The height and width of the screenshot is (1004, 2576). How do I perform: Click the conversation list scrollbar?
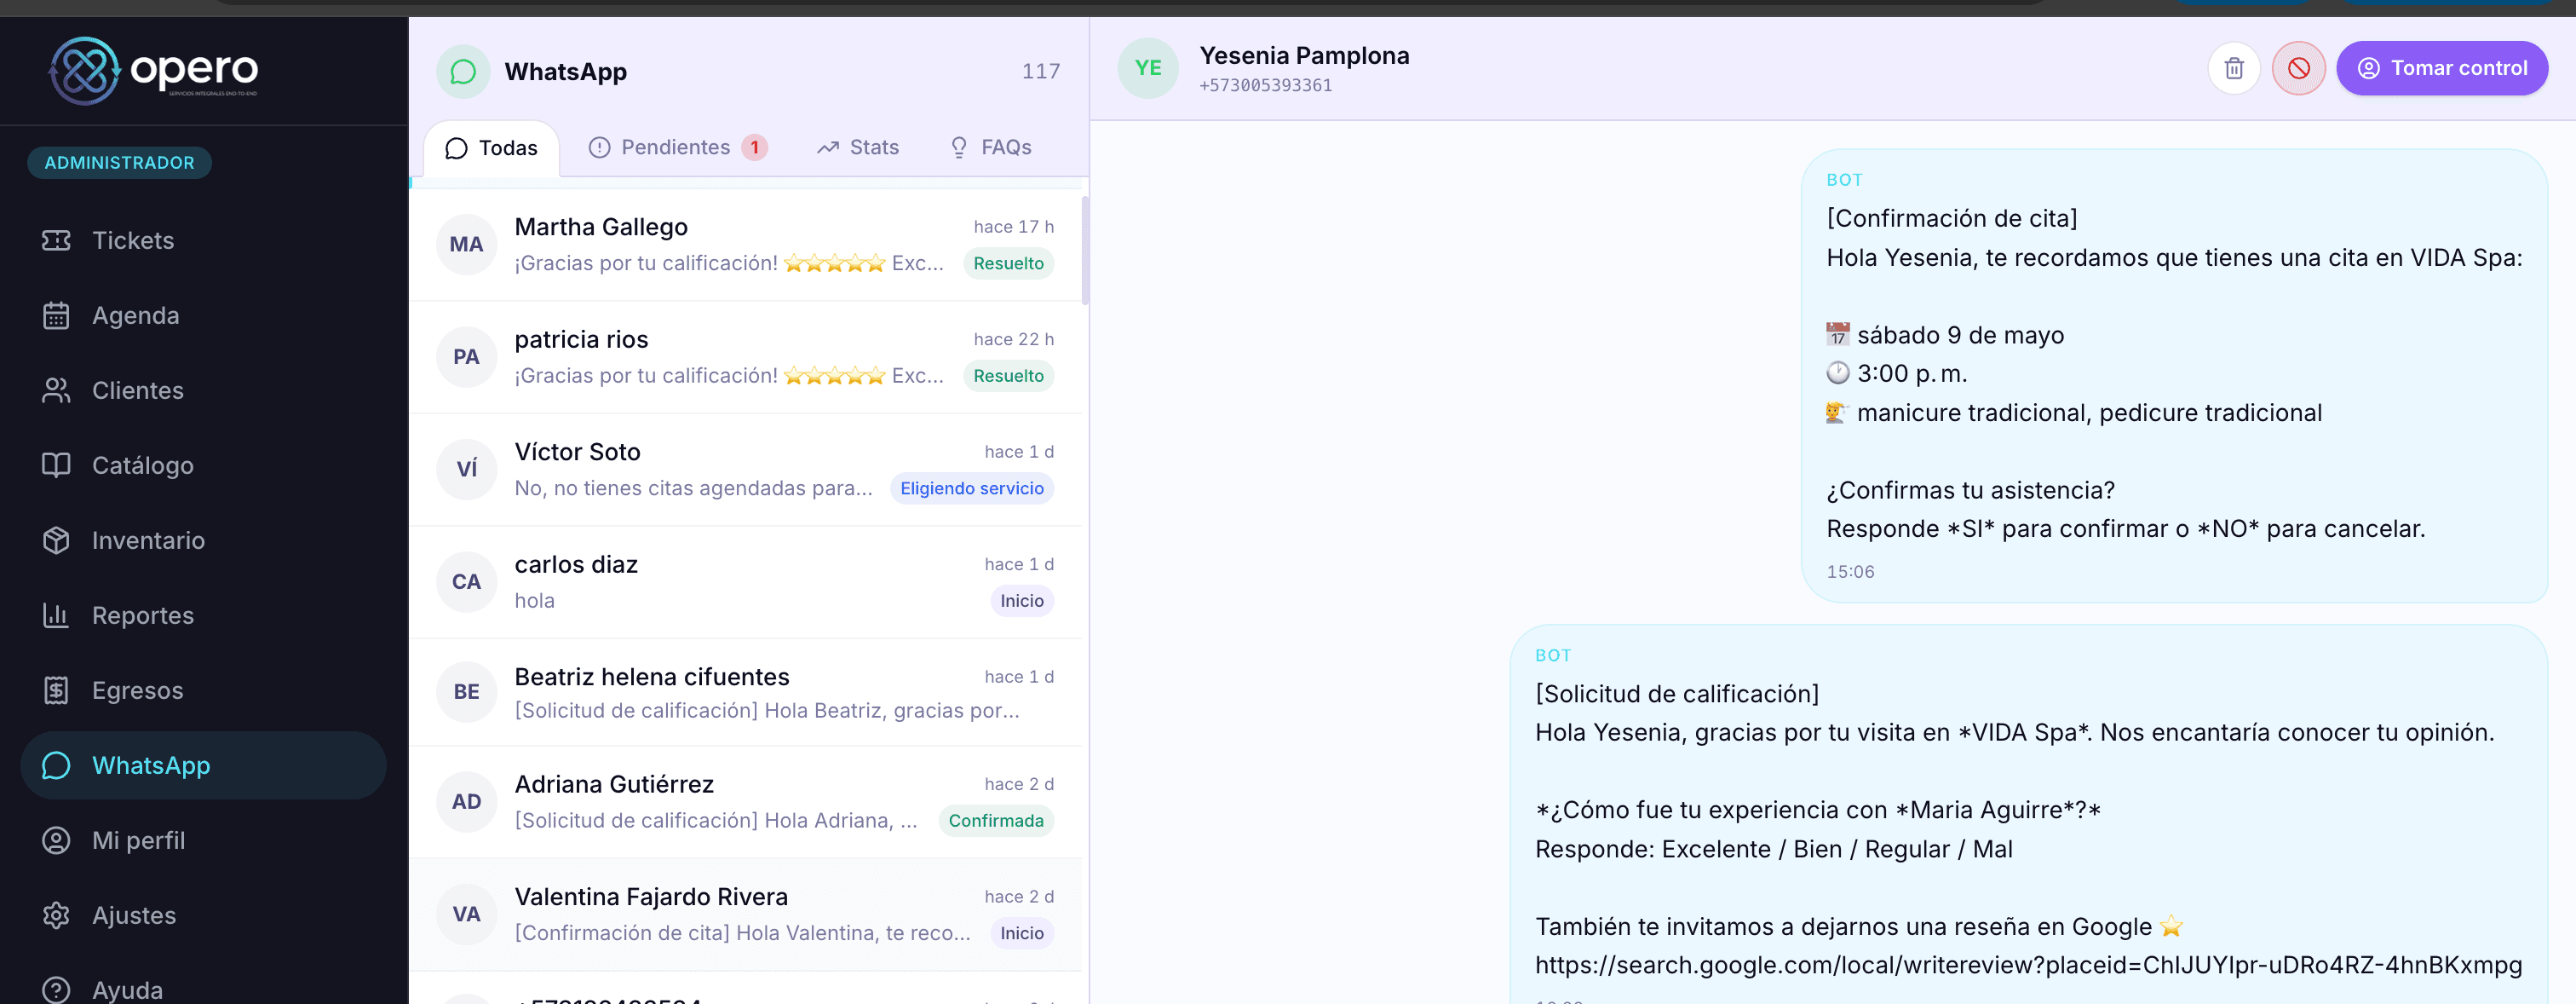(x=1085, y=251)
